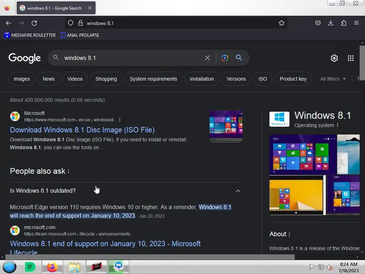Open Google quick settings gear

click(x=334, y=58)
